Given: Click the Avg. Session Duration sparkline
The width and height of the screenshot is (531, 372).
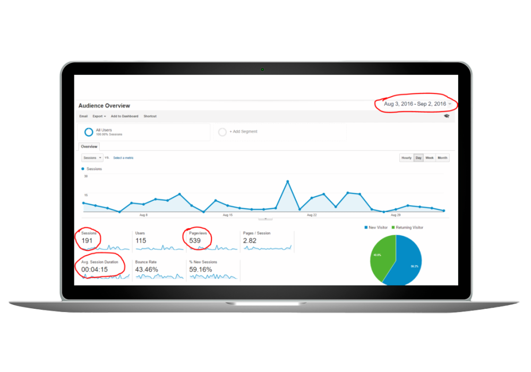Looking at the screenshot, I should (106, 277).
